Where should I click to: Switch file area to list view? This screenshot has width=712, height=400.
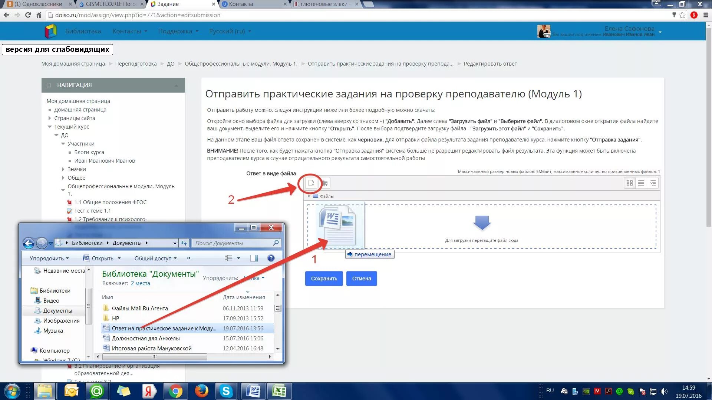(x=641, y=183)
